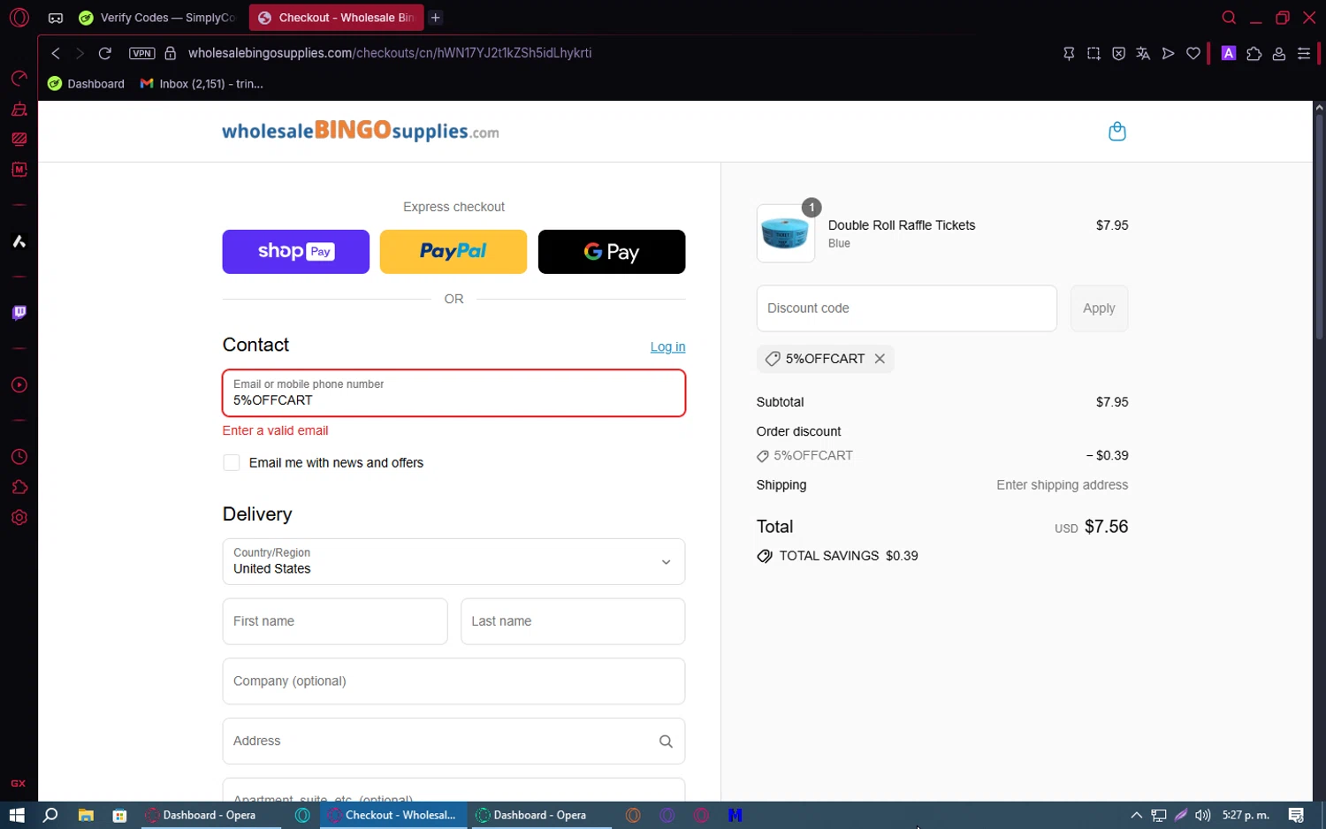
Task: Open the sidebar player icon
Action: [19, 385]
